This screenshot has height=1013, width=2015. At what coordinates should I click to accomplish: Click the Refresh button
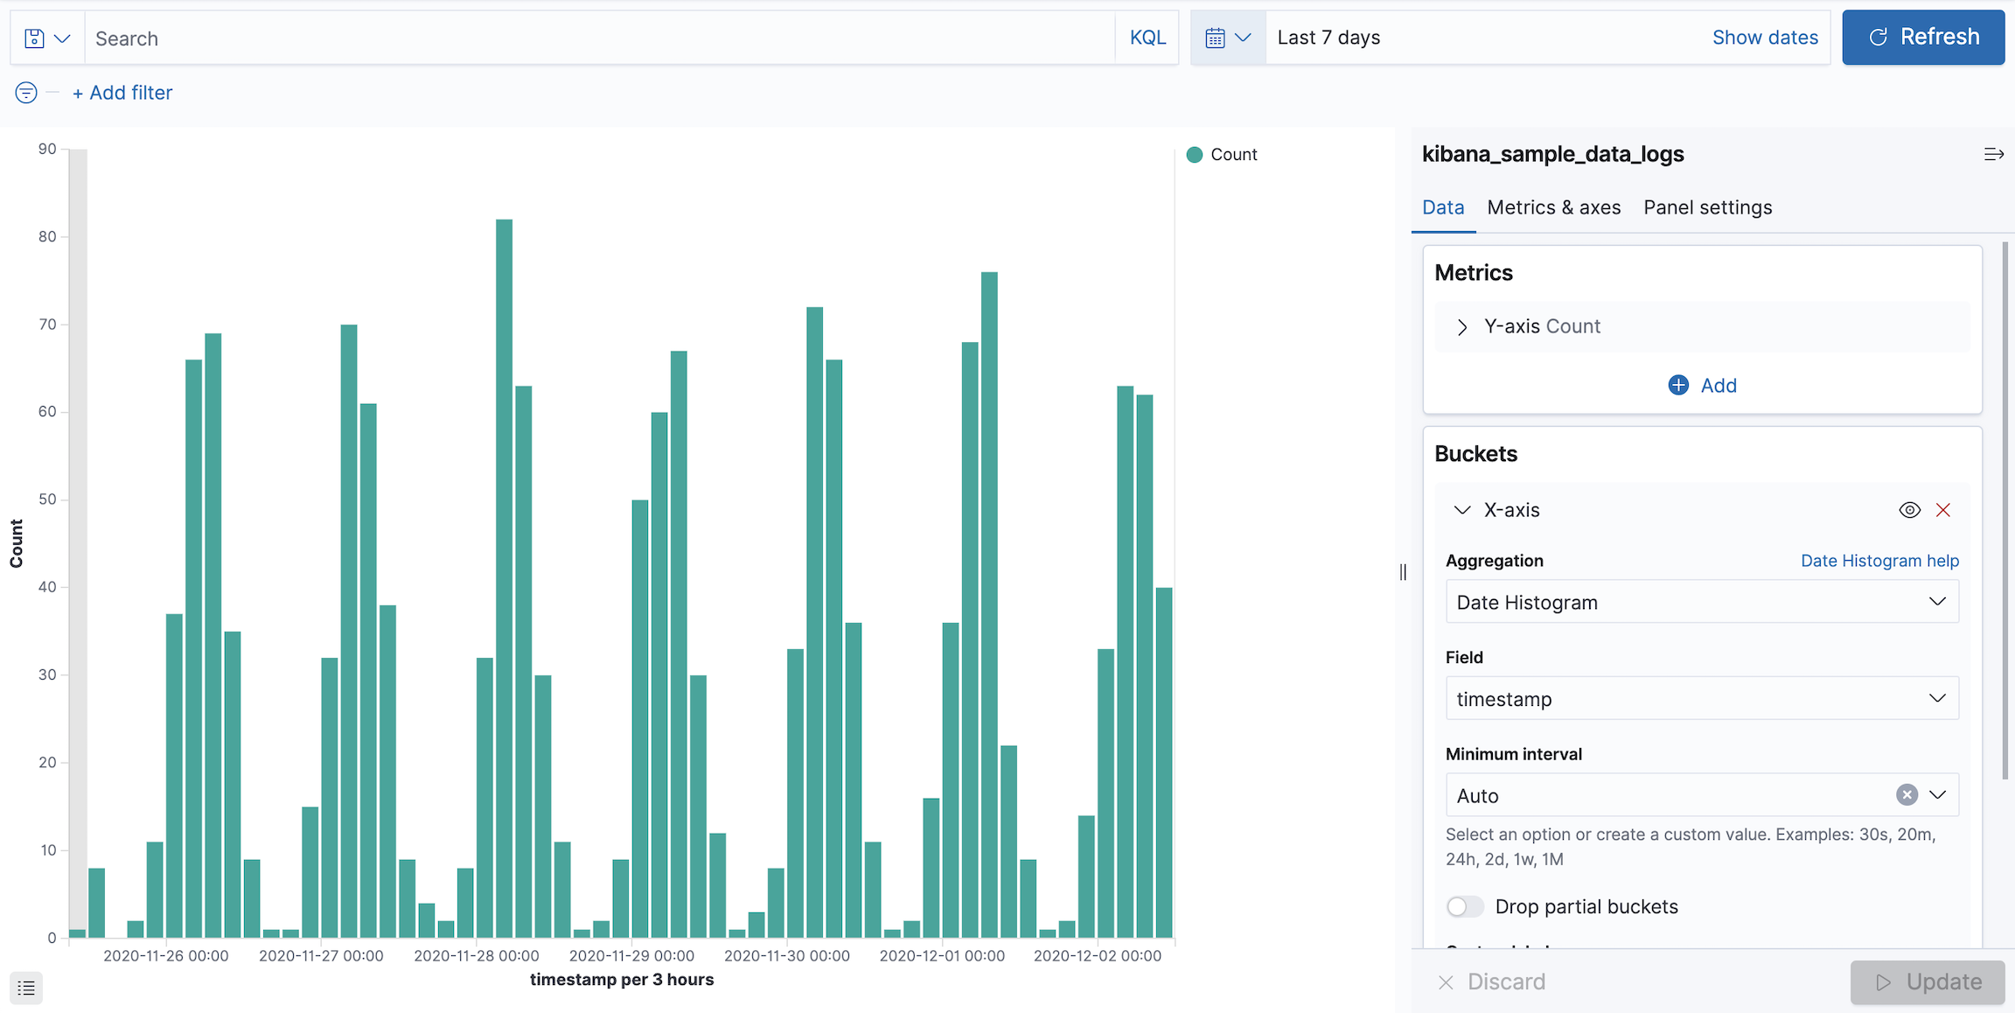[1923, 37]
